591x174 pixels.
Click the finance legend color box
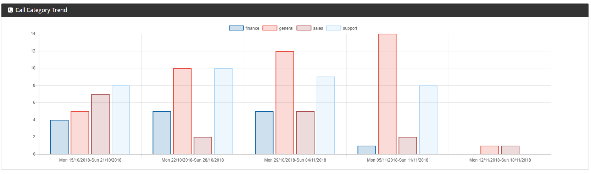[236, 28]
